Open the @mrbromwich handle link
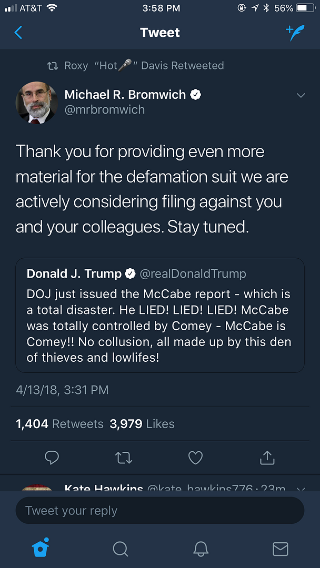 [x=104, y=110]
